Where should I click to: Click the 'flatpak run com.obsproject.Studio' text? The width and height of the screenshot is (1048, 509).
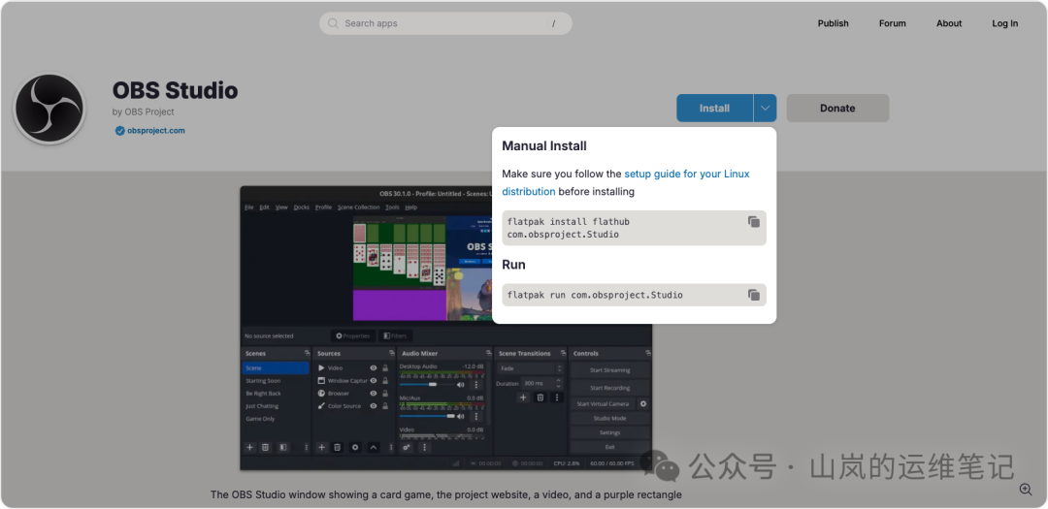coord(595,295)
